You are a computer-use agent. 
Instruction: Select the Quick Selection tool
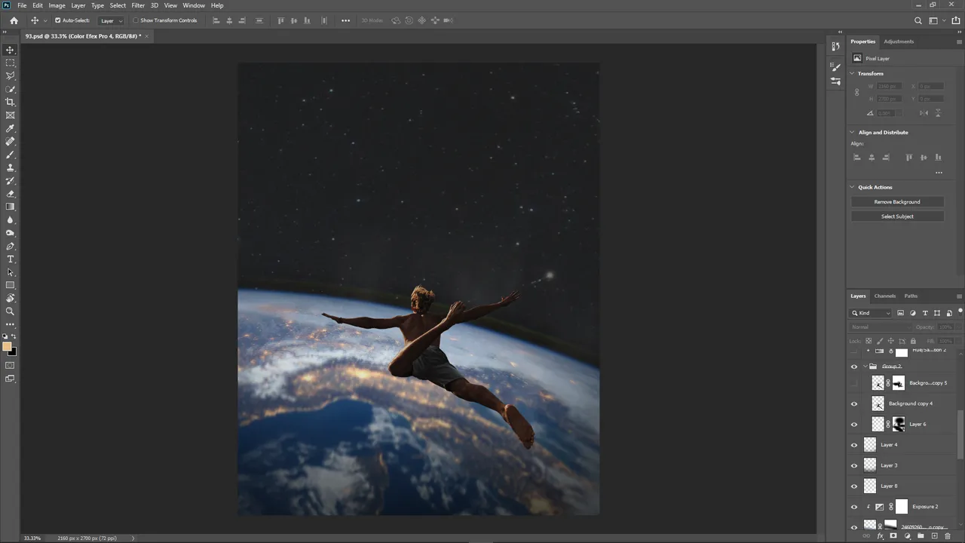point(10,89)
